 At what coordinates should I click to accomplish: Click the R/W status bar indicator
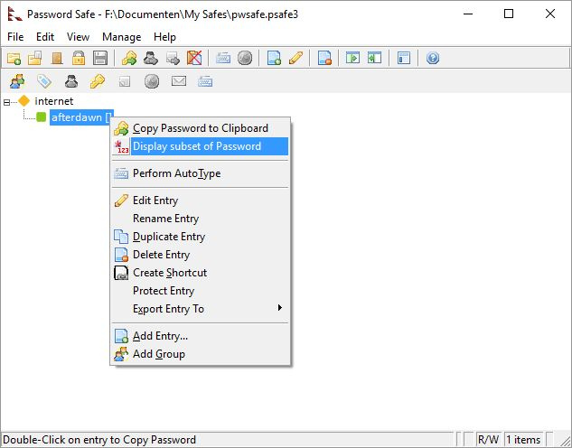[489, 440]
